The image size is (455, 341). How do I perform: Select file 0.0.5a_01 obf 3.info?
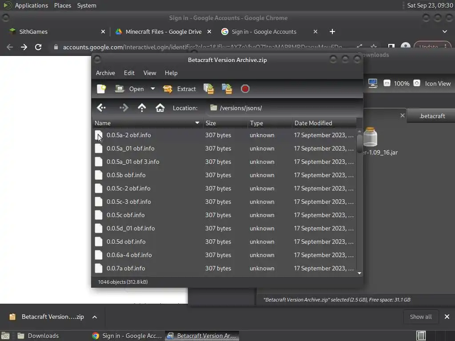click(224, 162)
